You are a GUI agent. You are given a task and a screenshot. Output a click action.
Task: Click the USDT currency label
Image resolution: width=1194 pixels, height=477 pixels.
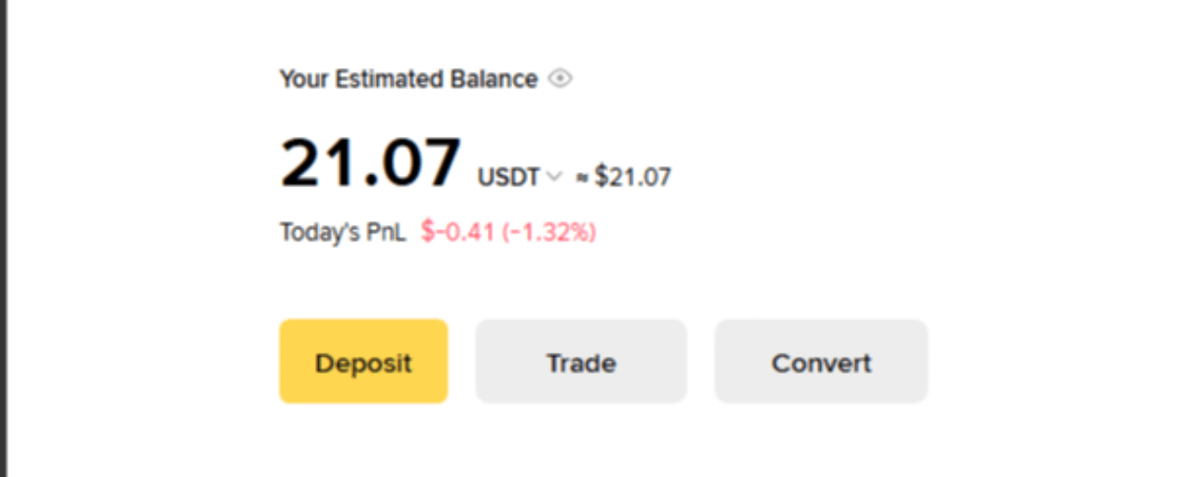pyautogui.click(x=508, y=176)
